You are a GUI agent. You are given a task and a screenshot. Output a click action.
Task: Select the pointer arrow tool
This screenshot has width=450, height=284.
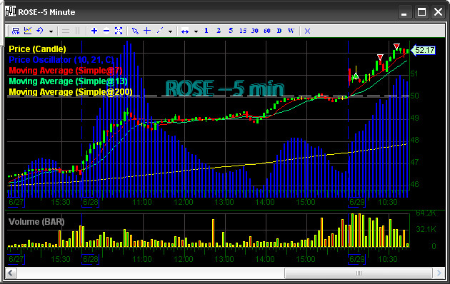[135, 31]
